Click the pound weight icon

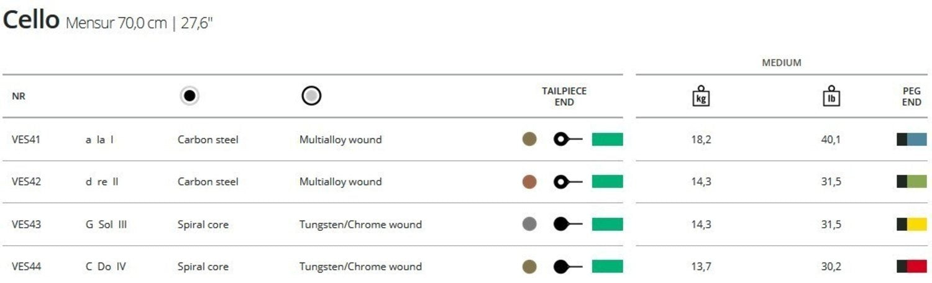pos(831,96)
